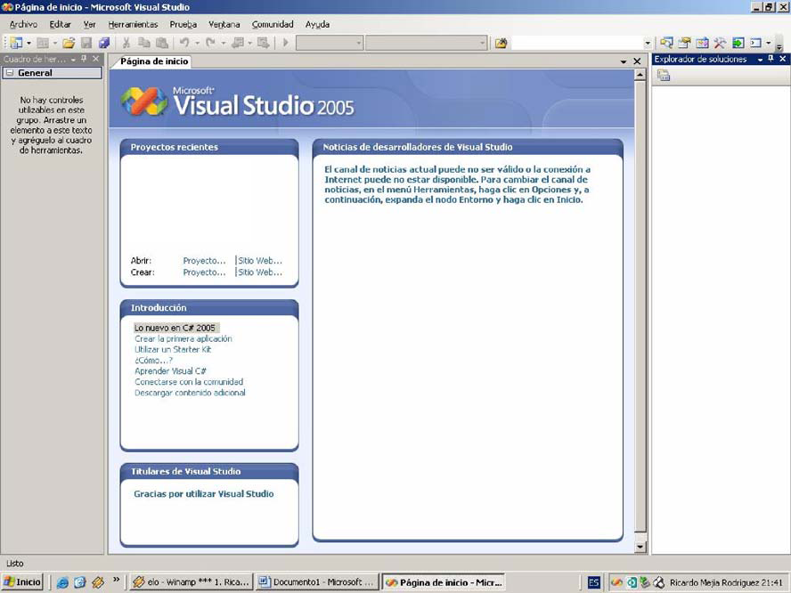
Task: Click the Navigate Backward toolbar icon
Action: tap(238, 44)
